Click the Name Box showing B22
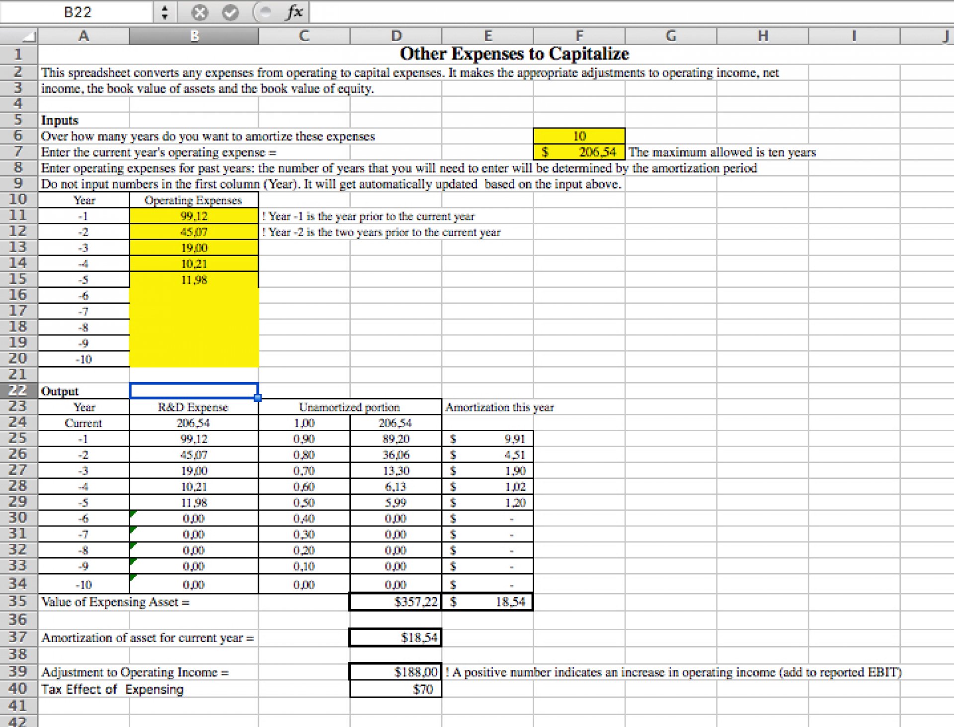The height and width of the screenshot is (727, 954). pos(78,12)
